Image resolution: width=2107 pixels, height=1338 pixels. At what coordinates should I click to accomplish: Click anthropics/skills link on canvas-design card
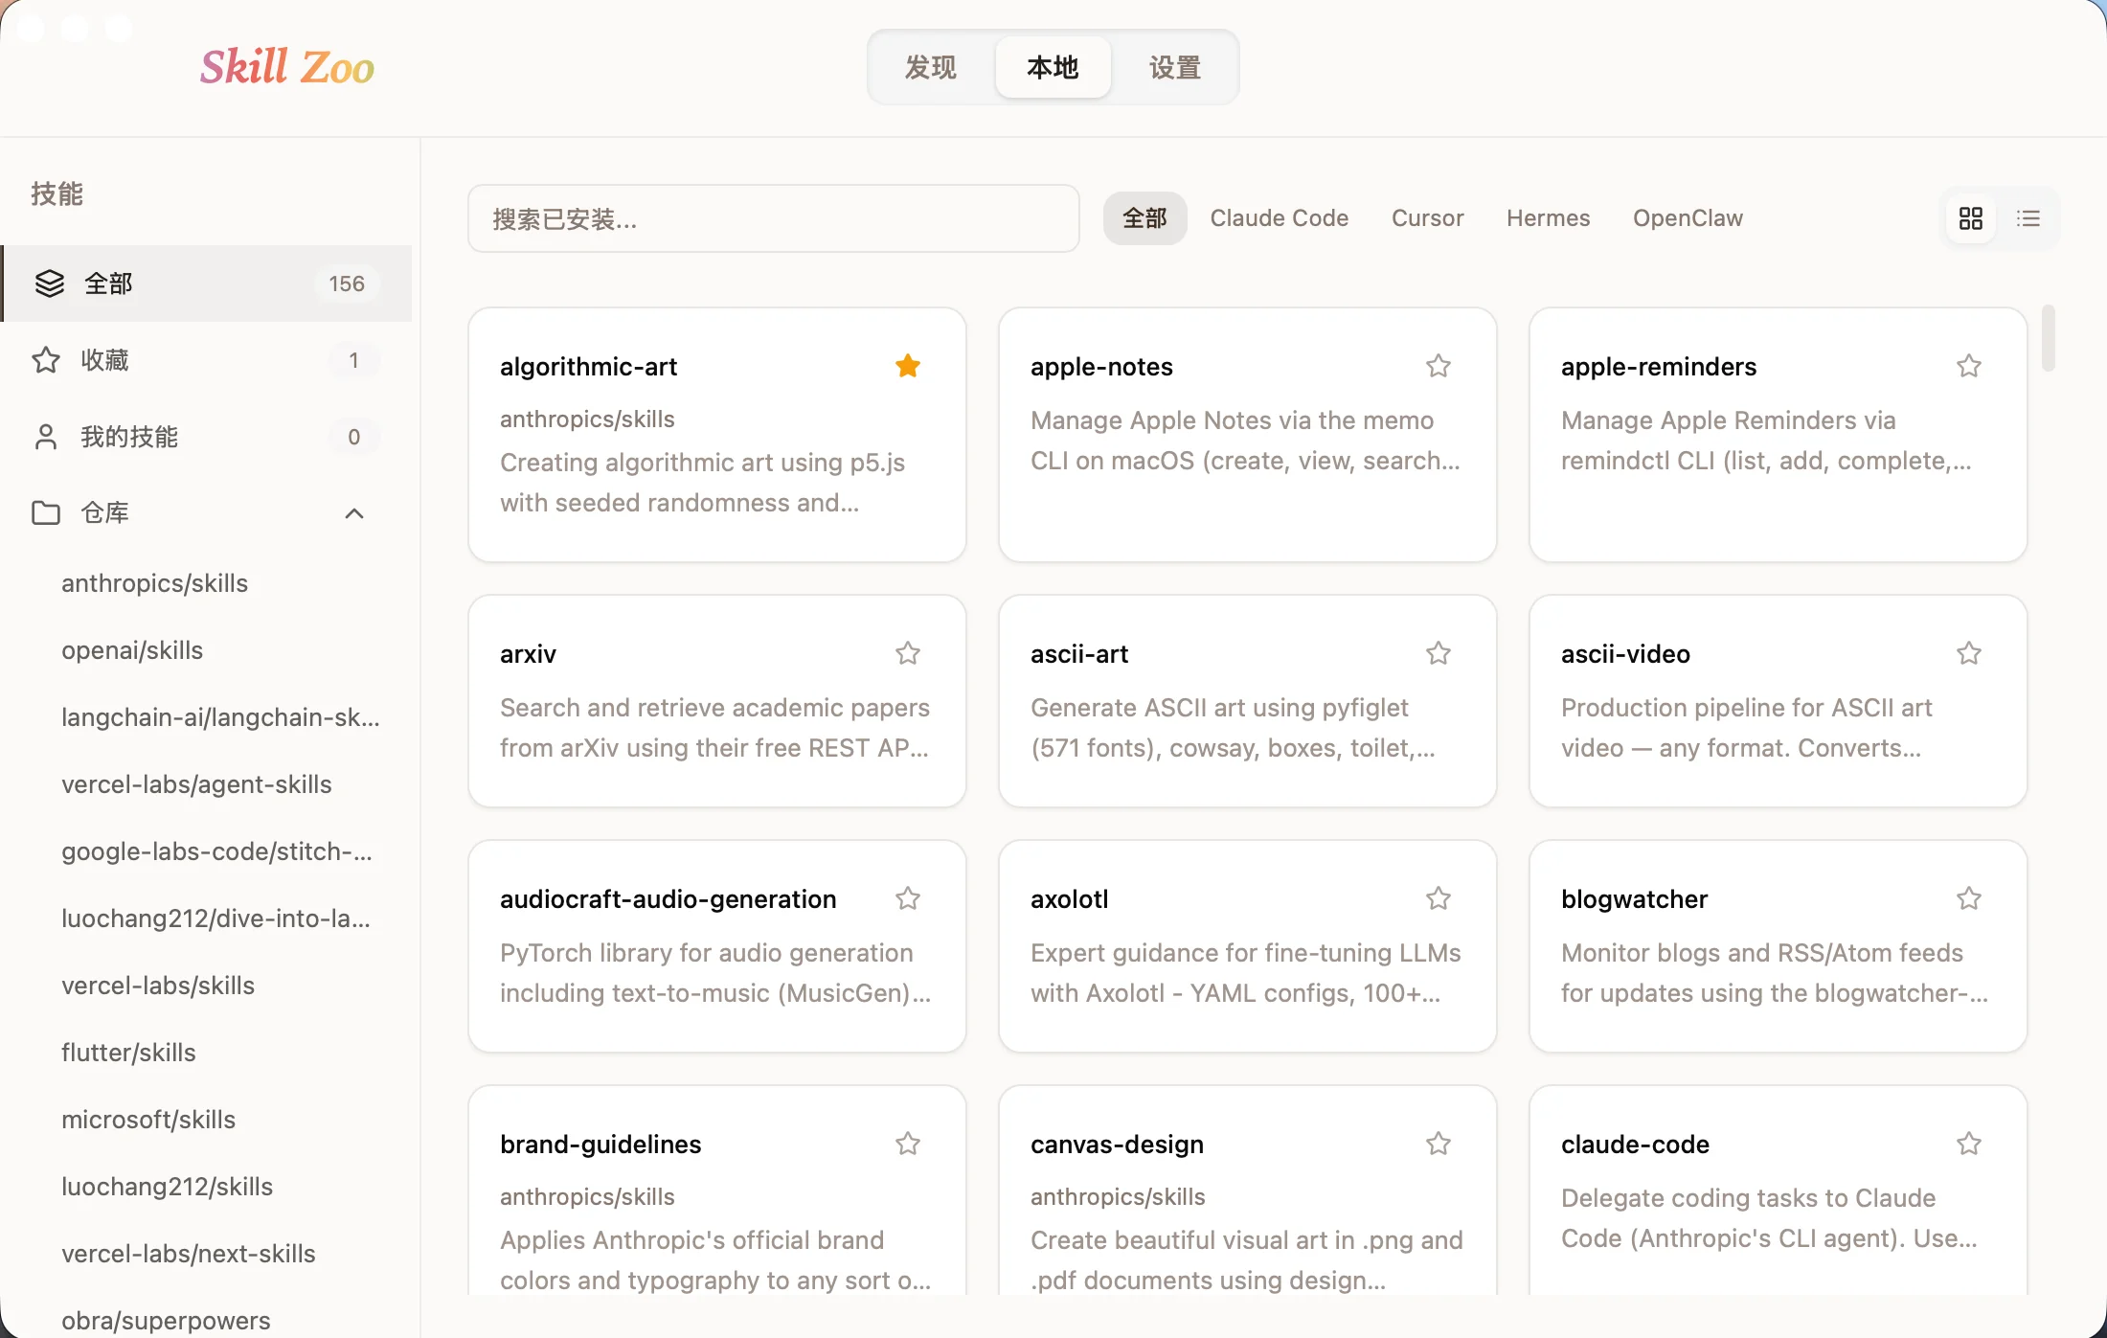point(1118,1197)
